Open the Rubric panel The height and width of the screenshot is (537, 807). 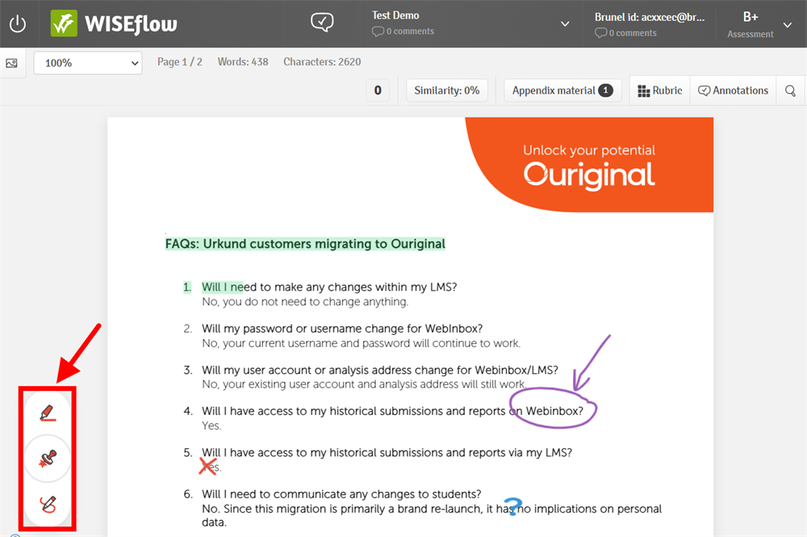[659, 91]
